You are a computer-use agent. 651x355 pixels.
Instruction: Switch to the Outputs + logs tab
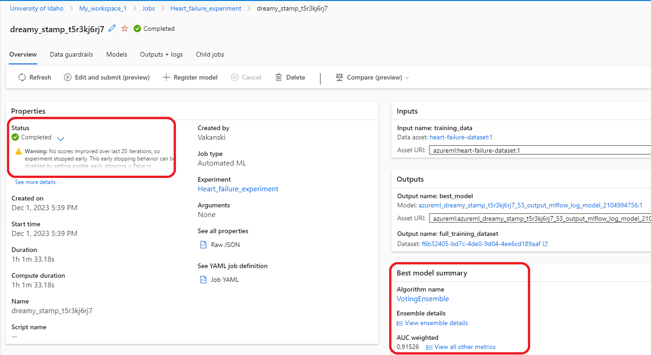click(161, 54)
